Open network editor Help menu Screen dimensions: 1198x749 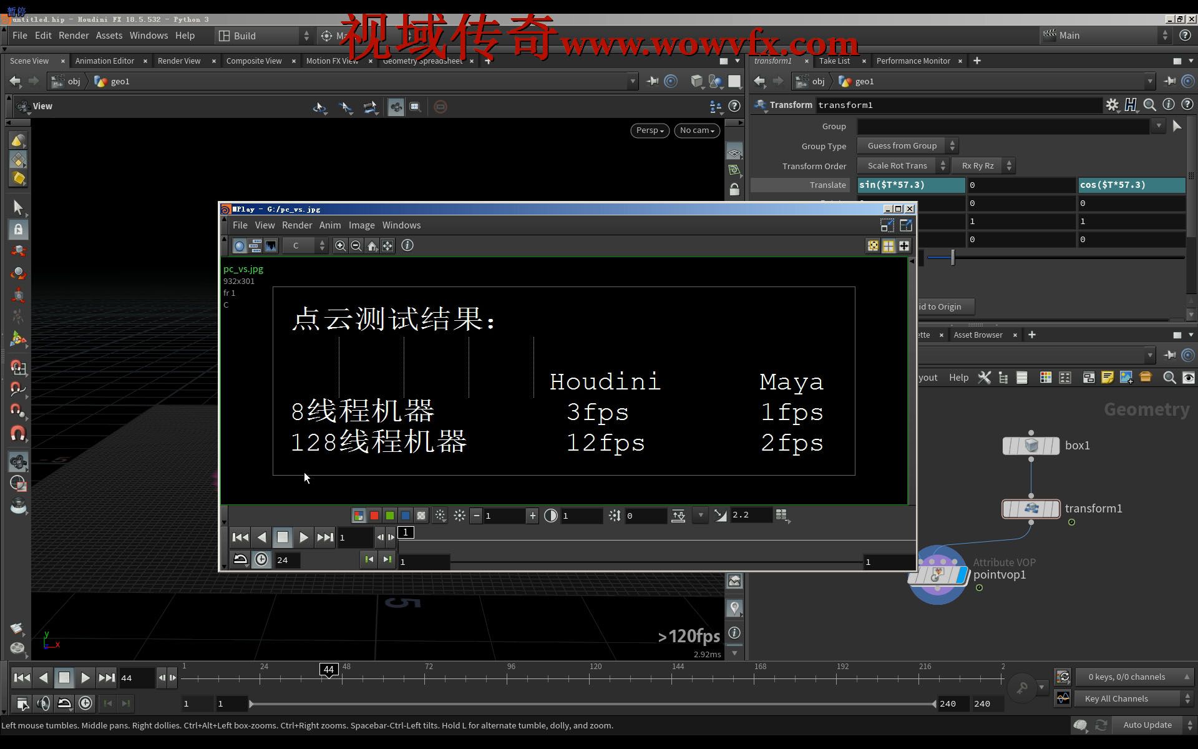tap(958, 378)
